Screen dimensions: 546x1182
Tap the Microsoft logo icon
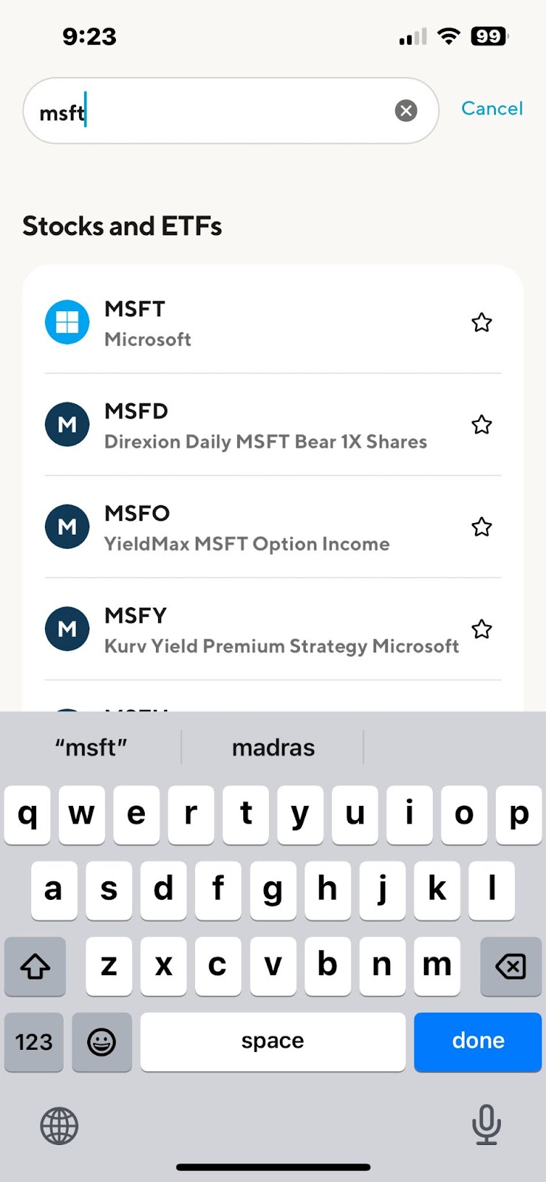coord(67,322)
